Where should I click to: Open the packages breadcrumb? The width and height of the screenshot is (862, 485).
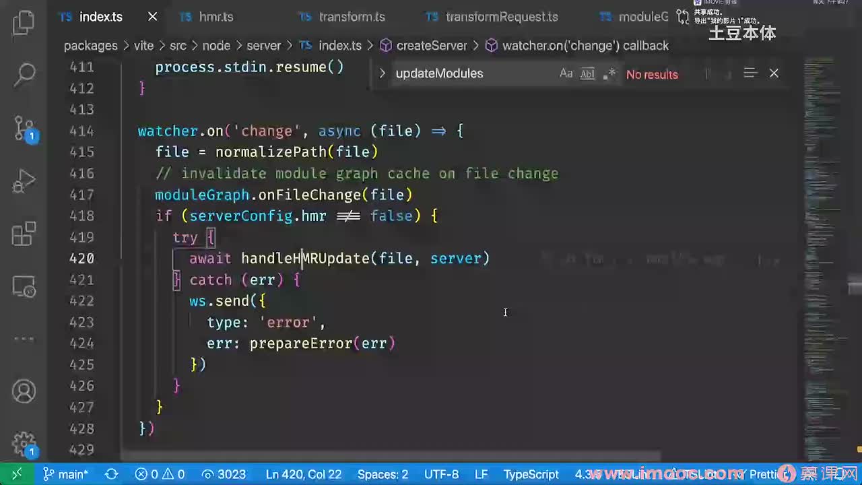pyautogui.click(x=90, y=46)
